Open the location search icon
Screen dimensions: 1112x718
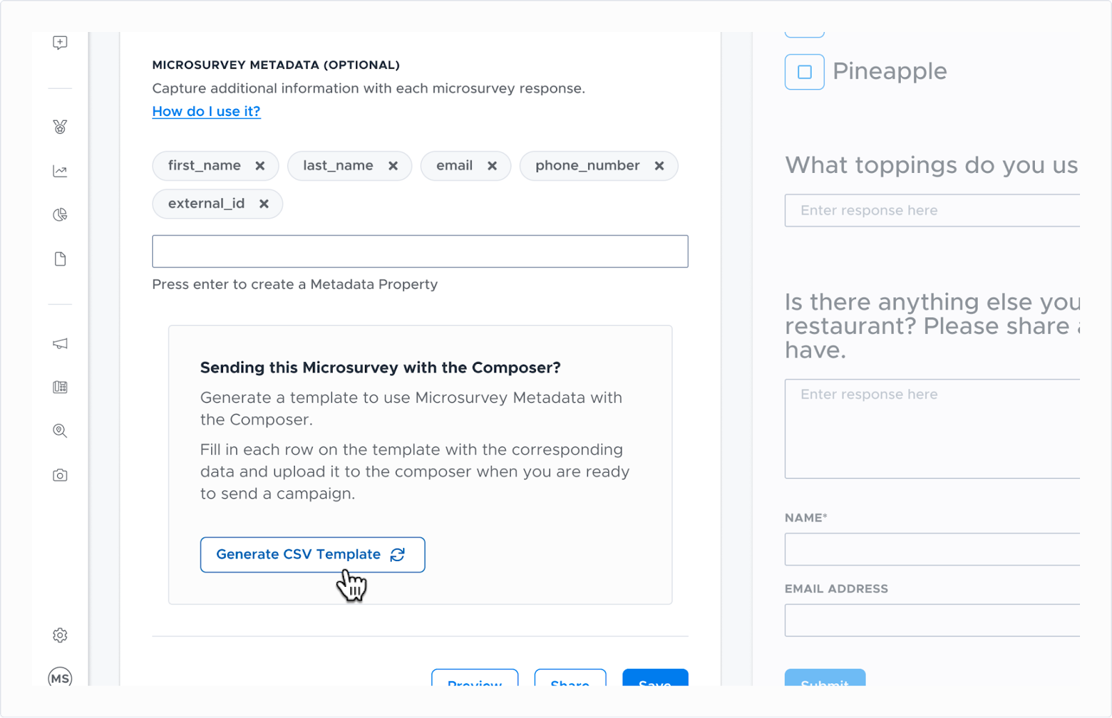(x=60, y=431)
